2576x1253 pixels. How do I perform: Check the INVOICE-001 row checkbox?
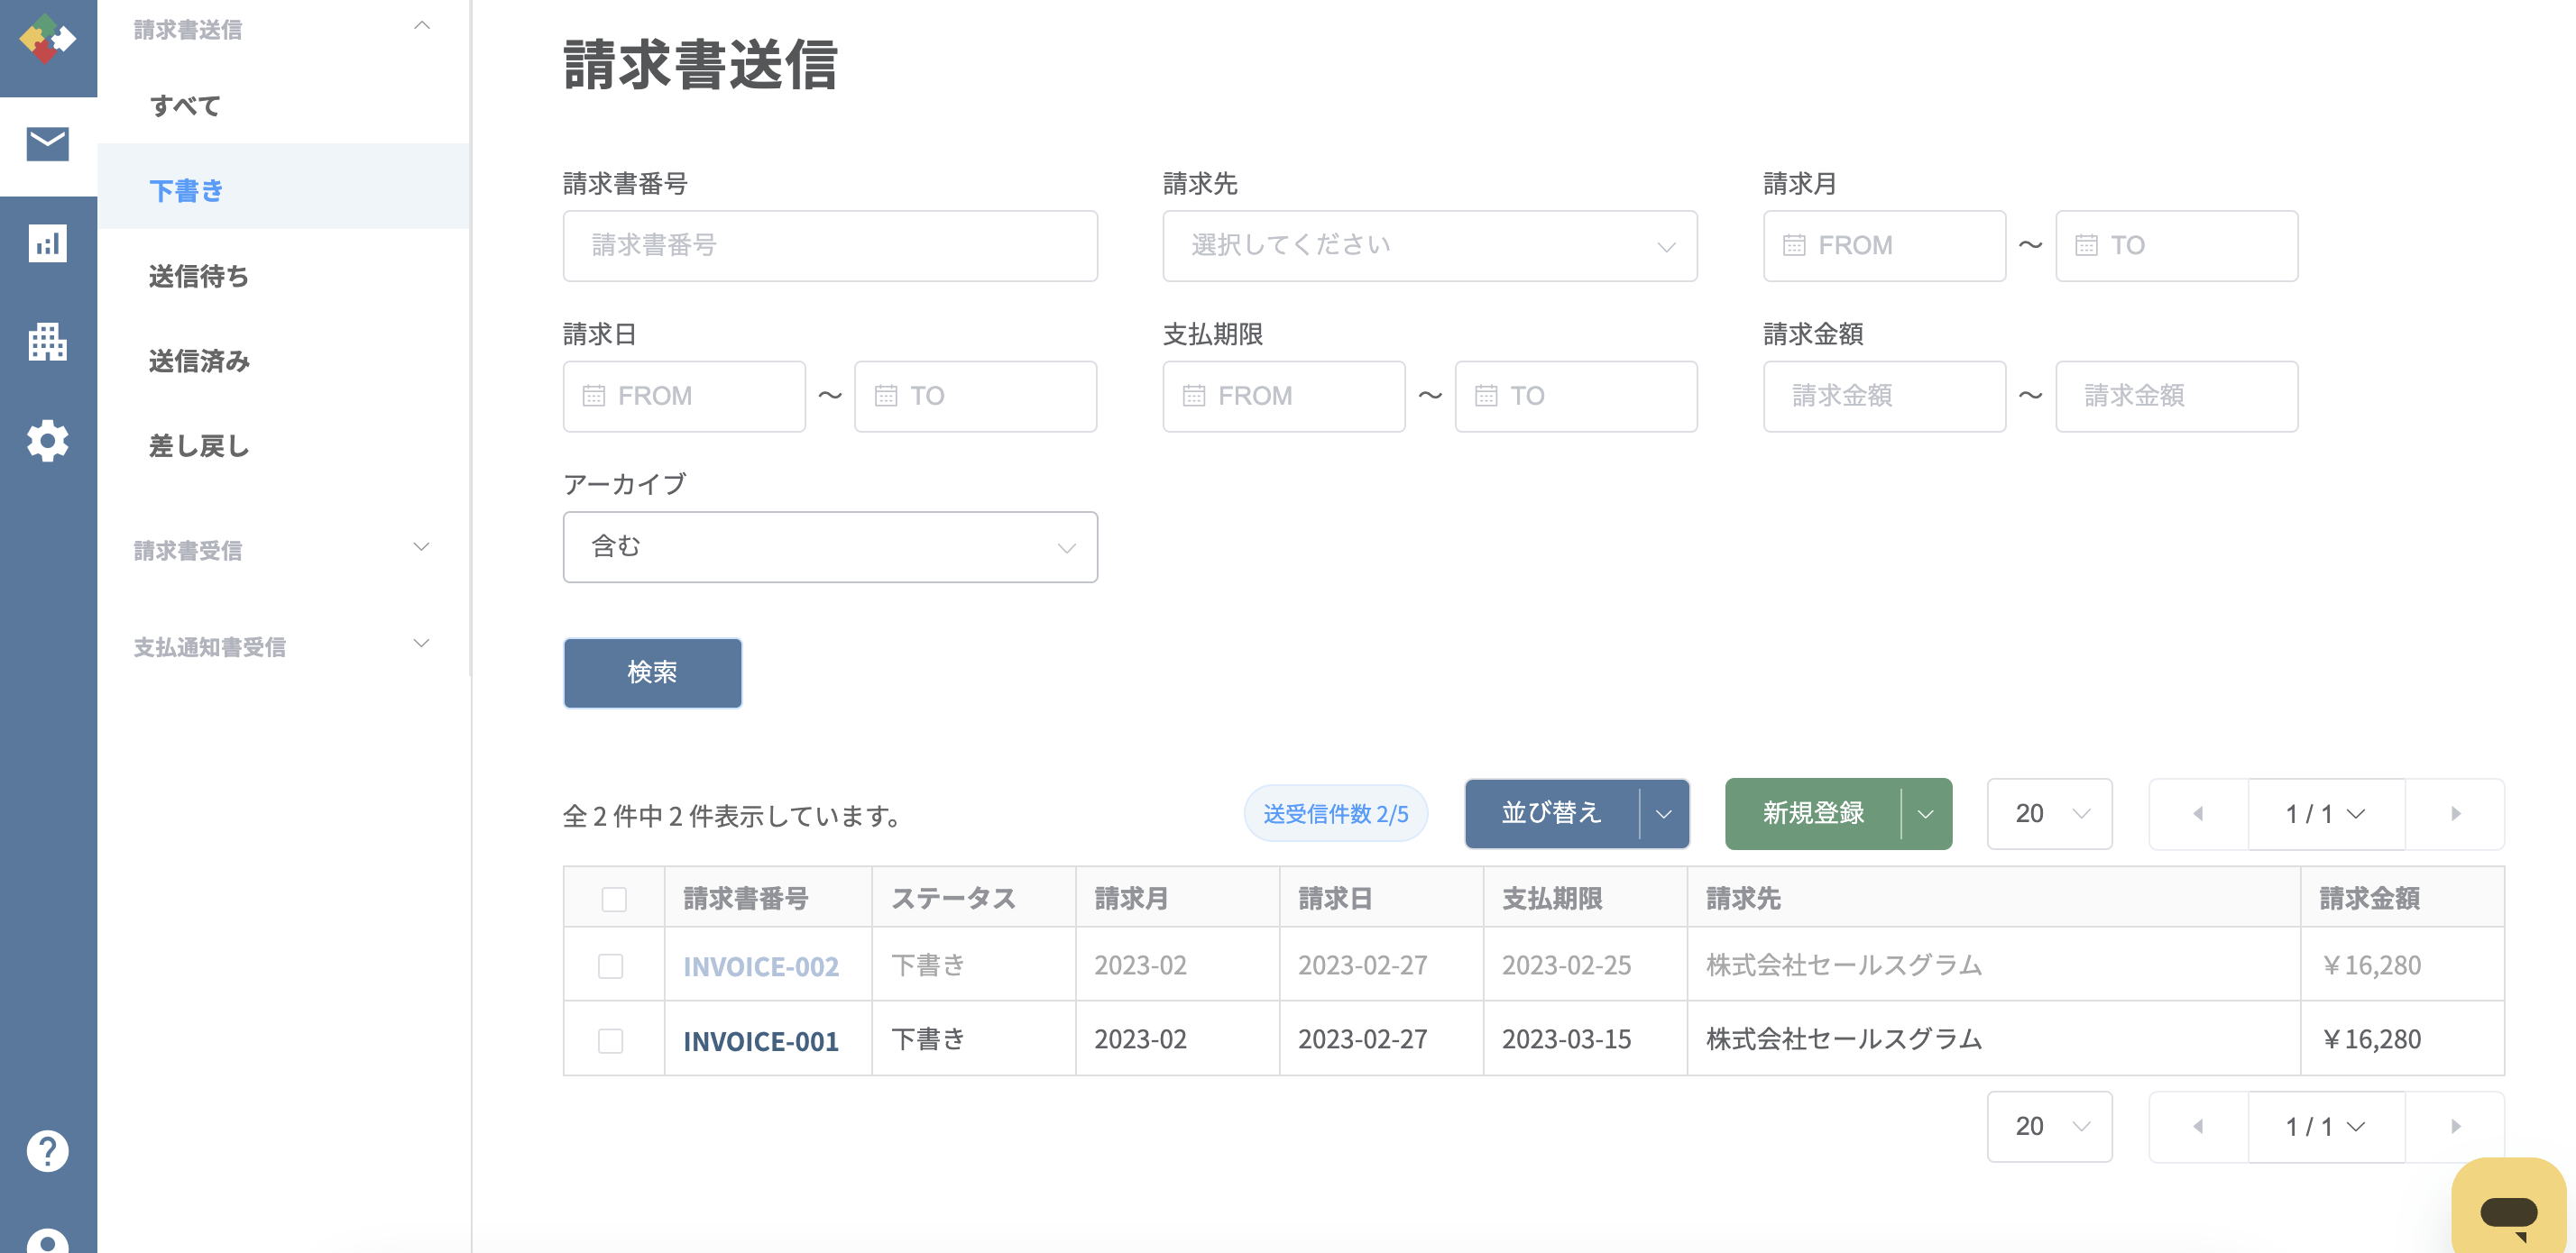[610, 1040]
